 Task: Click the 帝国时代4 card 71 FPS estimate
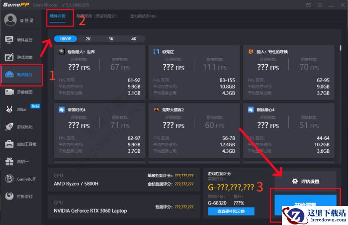120,125
